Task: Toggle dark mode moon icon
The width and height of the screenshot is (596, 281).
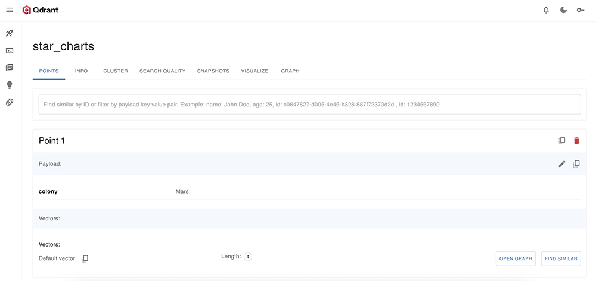Action: coord(563,10)
